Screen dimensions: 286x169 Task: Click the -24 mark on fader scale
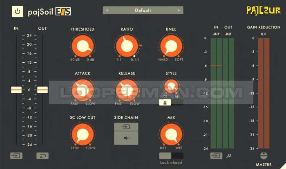coord(29,145)
